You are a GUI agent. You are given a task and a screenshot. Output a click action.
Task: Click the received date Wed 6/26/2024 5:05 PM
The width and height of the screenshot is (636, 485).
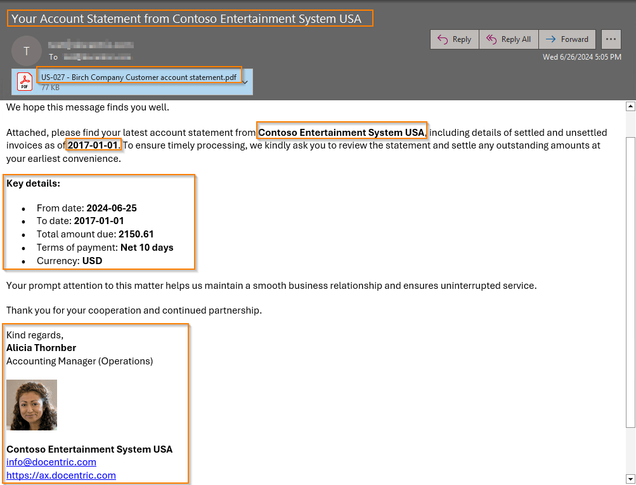[x=582, y=57]
